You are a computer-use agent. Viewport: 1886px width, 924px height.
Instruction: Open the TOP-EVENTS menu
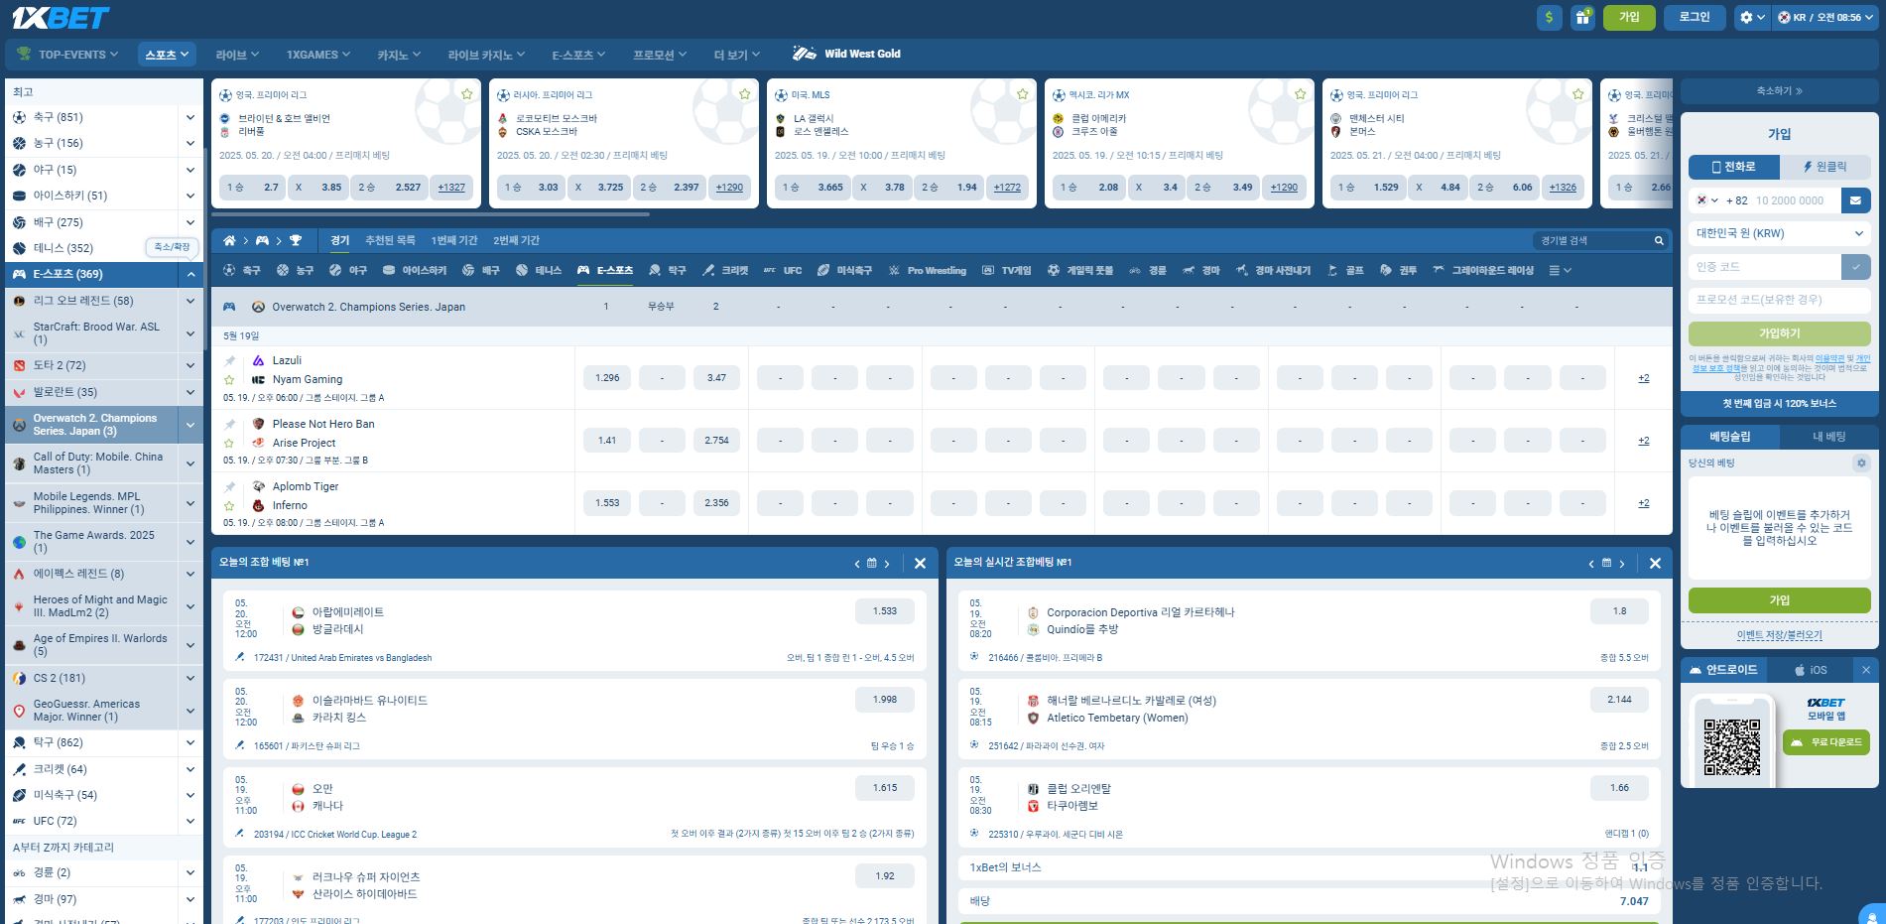point(68,55)
